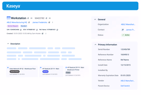Select install date 12/15/2015
The image size is (141, 95).
(125, 65)
